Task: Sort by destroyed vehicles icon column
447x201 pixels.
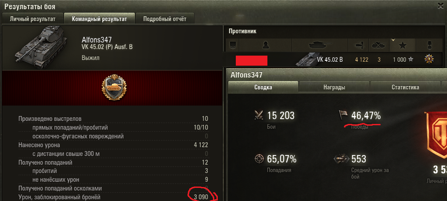Action: (379, 45)
